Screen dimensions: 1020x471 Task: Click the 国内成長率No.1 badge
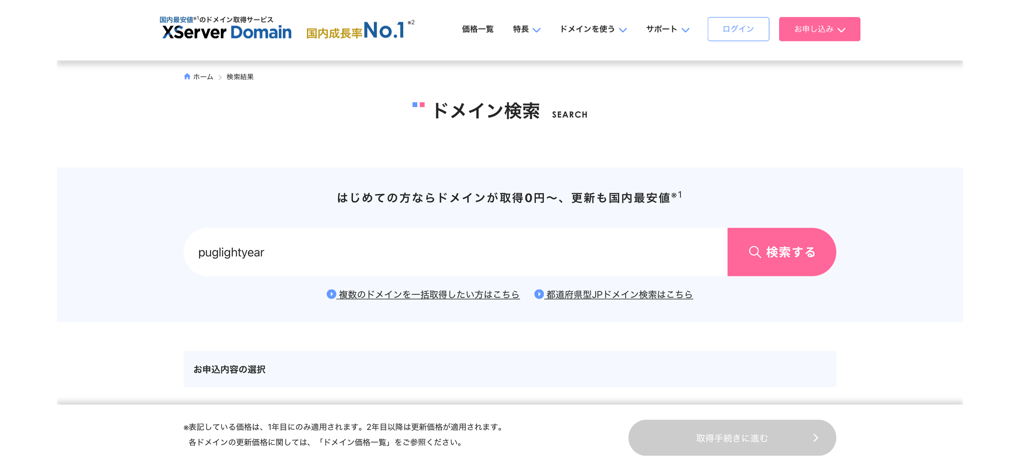pyautogui.click(x=360, y=30)
